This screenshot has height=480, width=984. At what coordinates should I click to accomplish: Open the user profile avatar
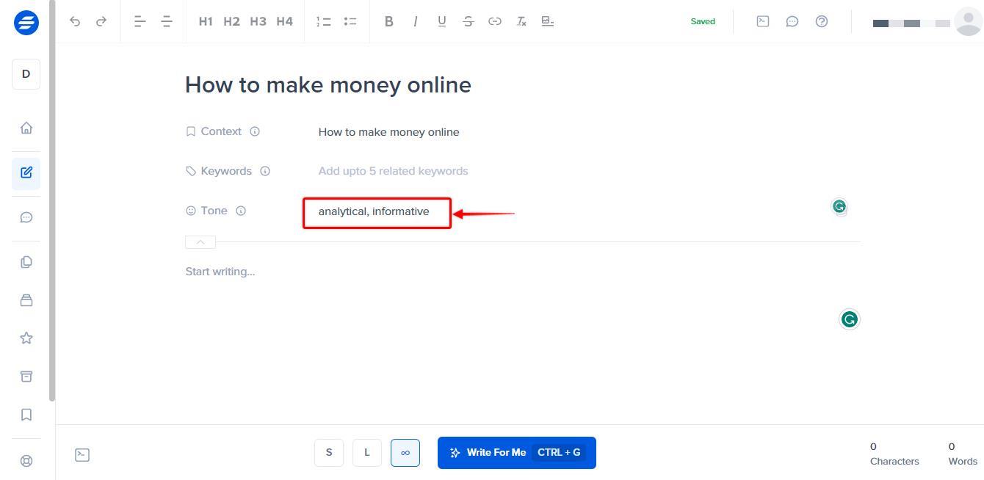968,21
